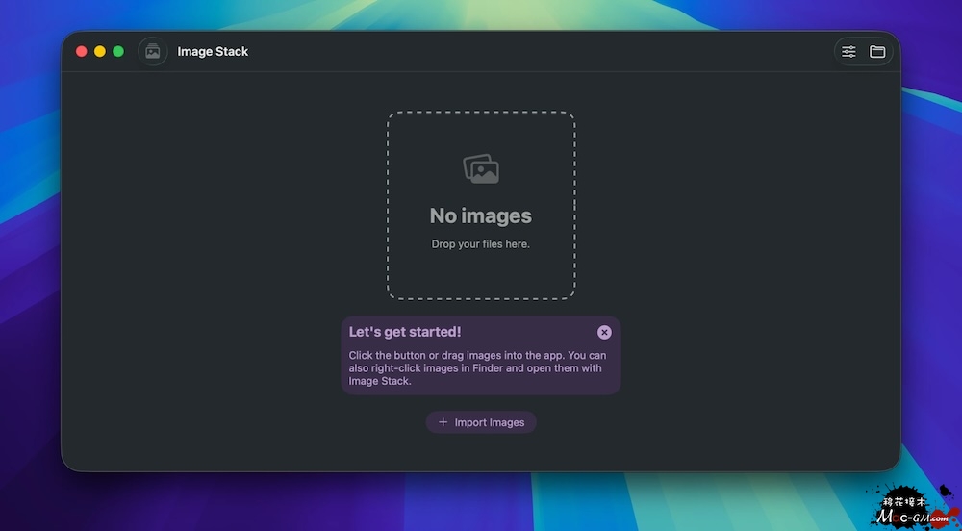Viewport: 962px width, 531px height.
Task: Click the folder icon in the top-right corner
Action: pyautogui.click(x=877, y=52)
